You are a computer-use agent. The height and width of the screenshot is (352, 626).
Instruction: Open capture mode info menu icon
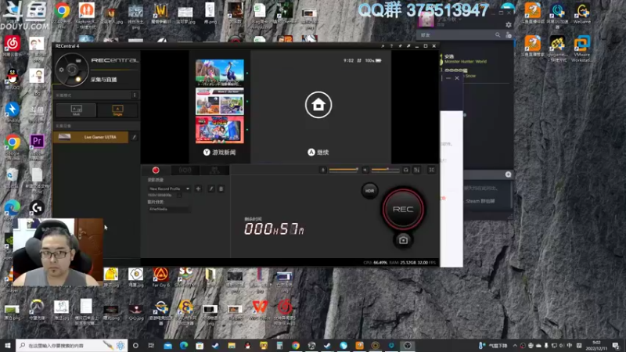(135, 95)
